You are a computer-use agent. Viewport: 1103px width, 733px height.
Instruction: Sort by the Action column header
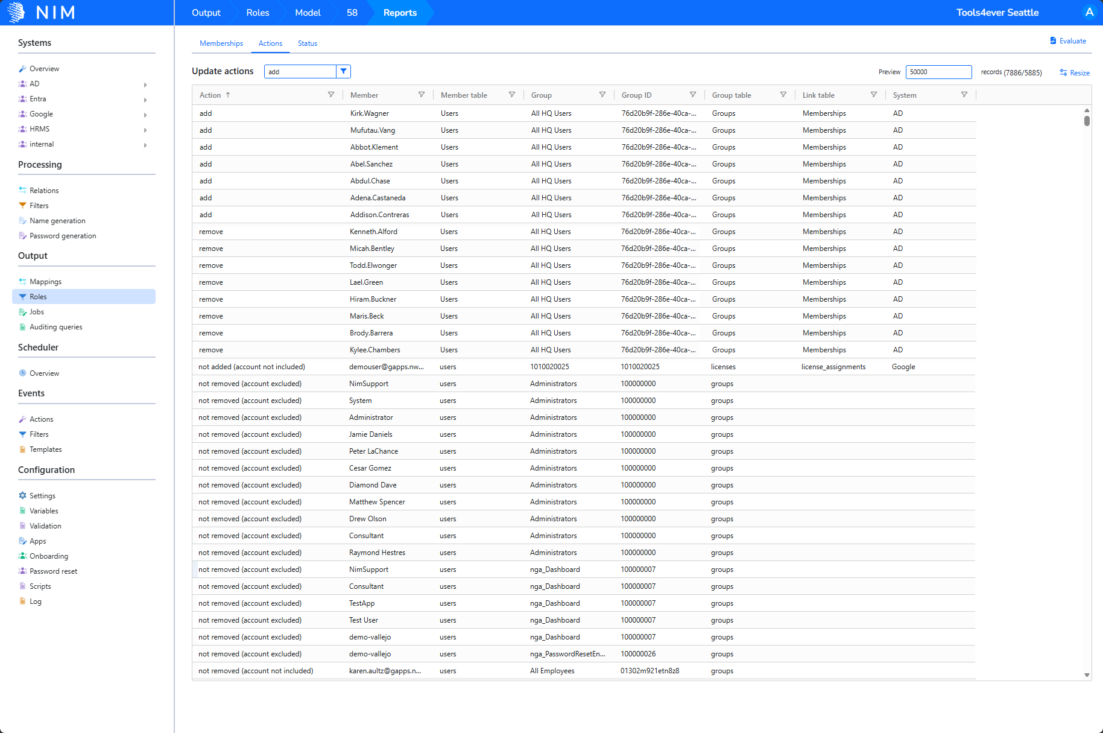click(x=210, y=95)
